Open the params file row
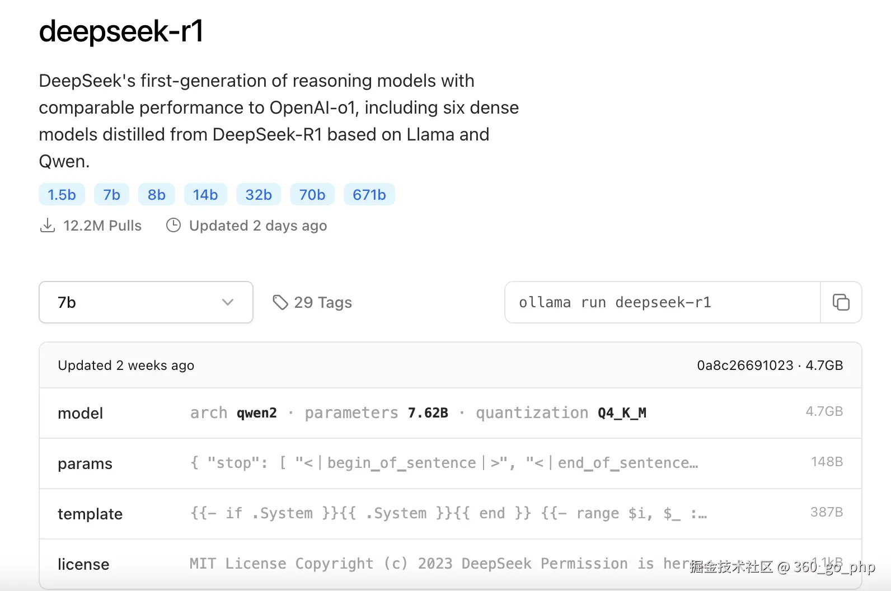Viewport: 891px width, 591px height. point(450,463)
